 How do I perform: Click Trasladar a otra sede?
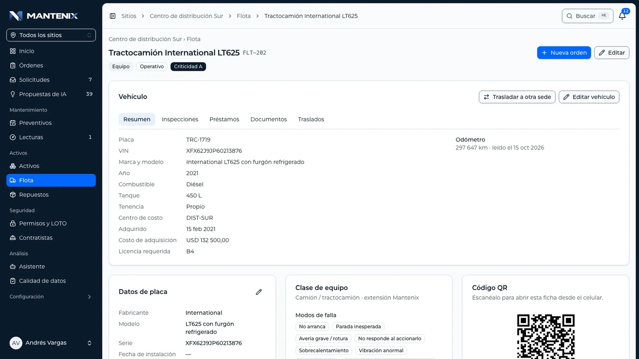pos(517,97)
